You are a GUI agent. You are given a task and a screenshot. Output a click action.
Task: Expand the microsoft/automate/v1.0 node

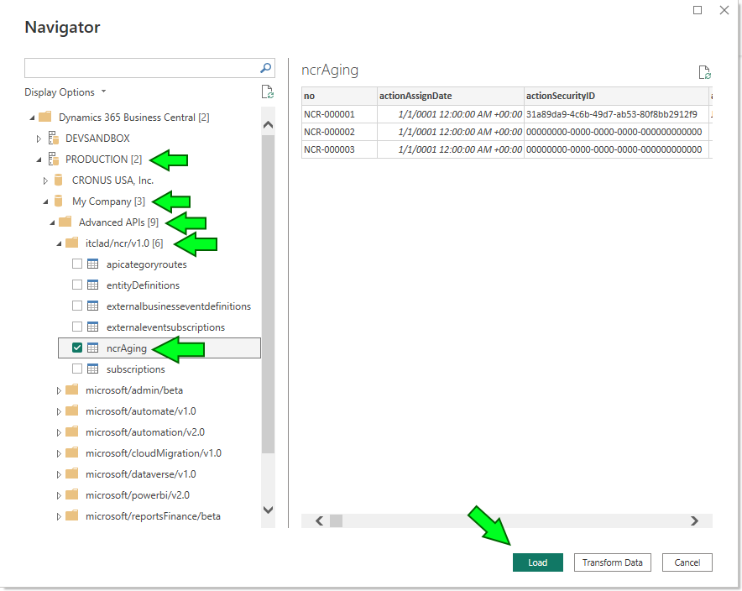click(59, 411)
